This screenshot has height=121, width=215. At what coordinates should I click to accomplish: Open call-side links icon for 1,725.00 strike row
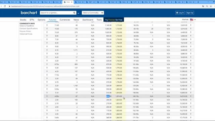(47, 32)
